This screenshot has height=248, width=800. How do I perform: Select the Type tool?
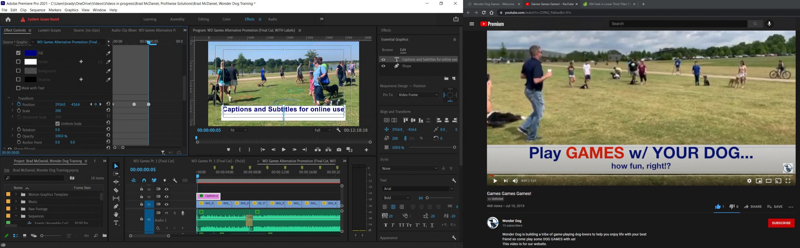coord(116,223)
